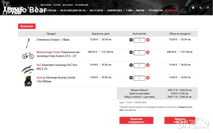Viewport: 213px width, 133px height.
Task: Open the search magnifier icon
Action: pyautogui.click(x=200, y=8)
